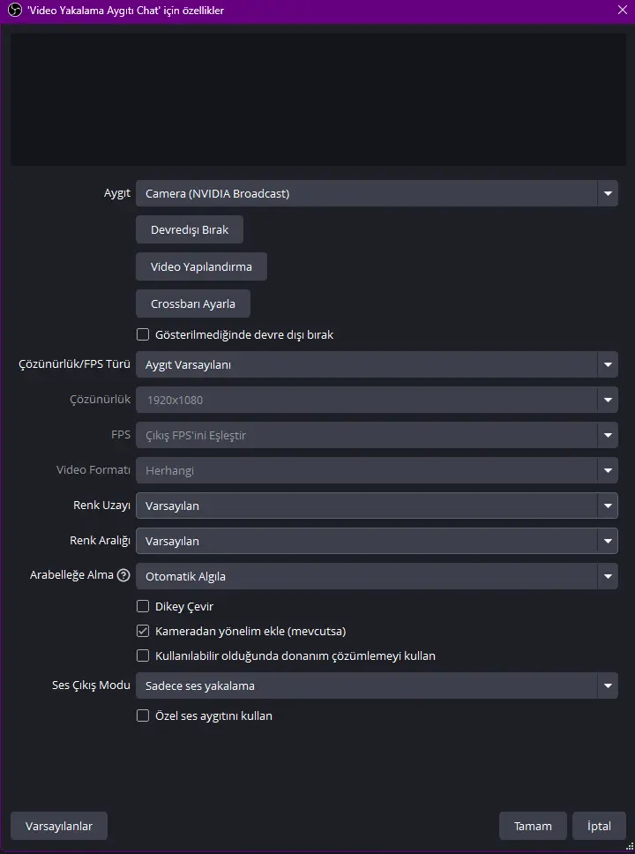Click the Arabelleğe Alma help question icon
The image size is (635, 854).
124,575
